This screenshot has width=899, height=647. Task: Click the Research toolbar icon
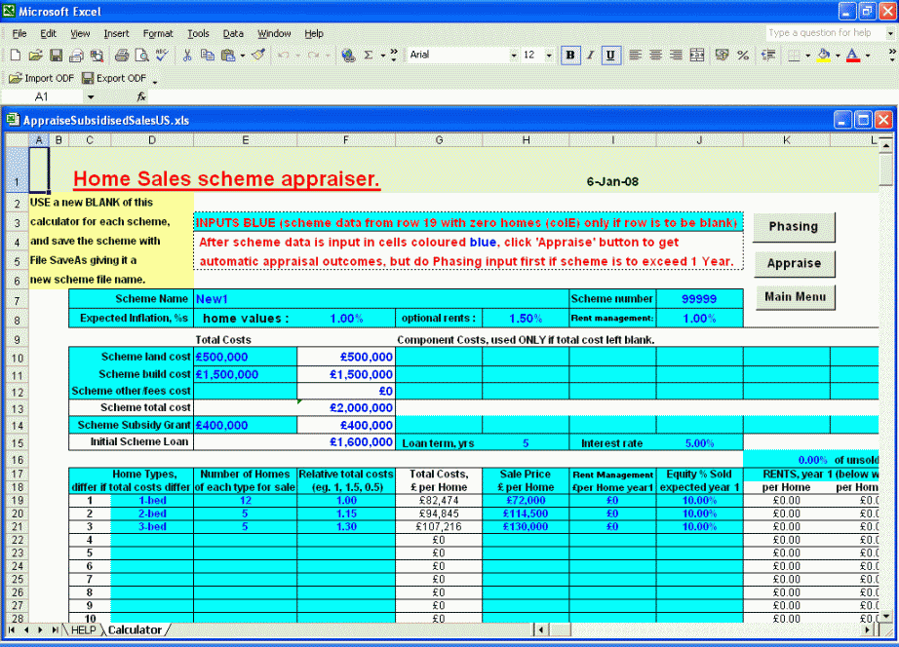97,55
